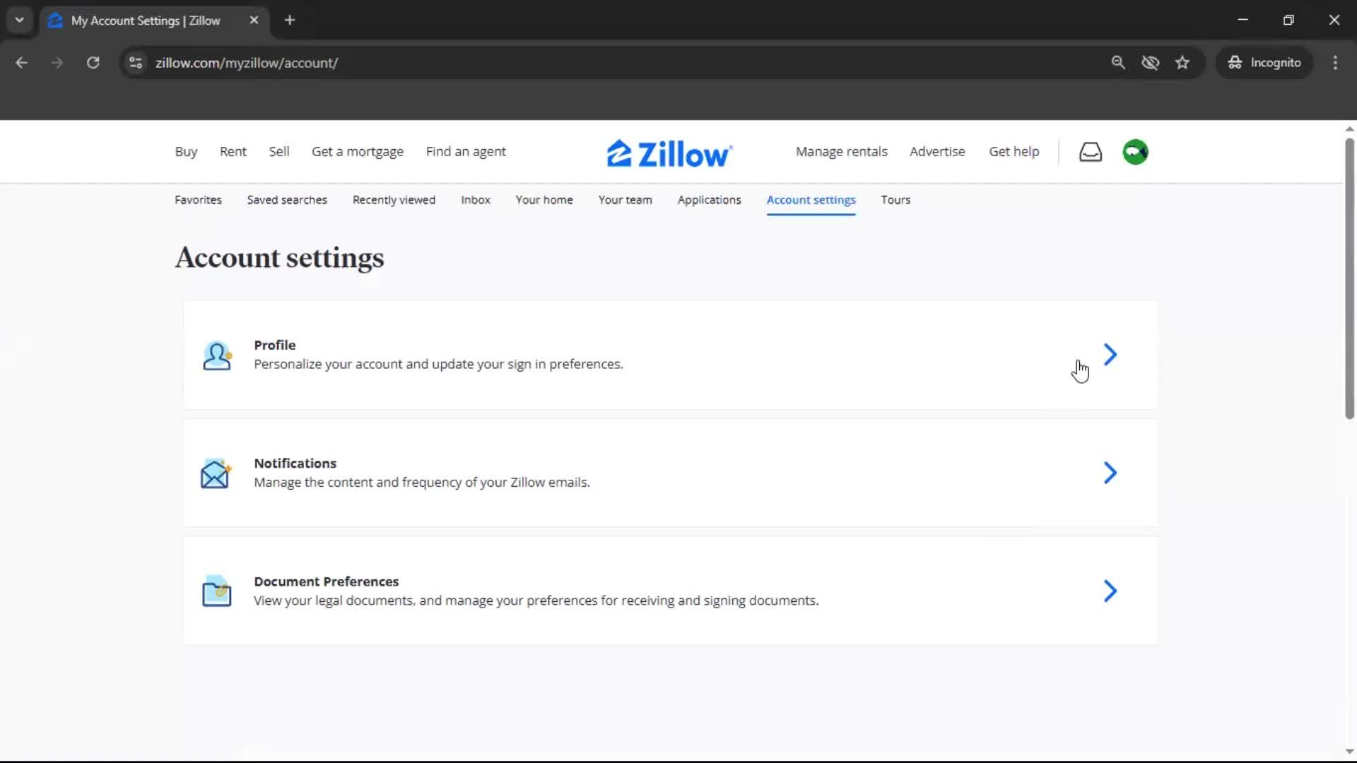This screenshot has width=1357, height=763.
Task: Open the Find an agent link
Action: click(466, 151)
